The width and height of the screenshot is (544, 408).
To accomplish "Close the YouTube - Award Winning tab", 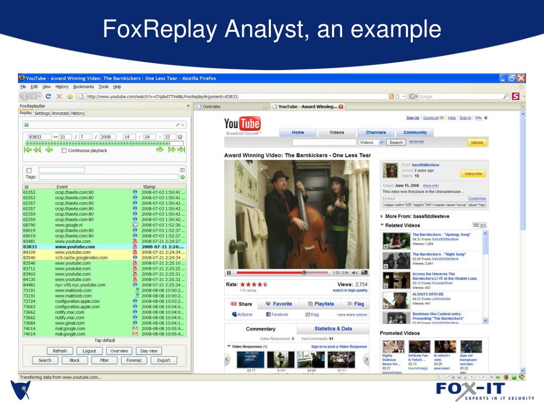I will (x=341, y=107).
